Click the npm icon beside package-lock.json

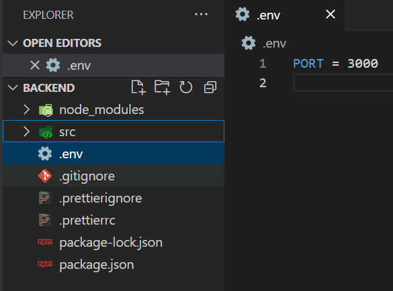(45, 241)
